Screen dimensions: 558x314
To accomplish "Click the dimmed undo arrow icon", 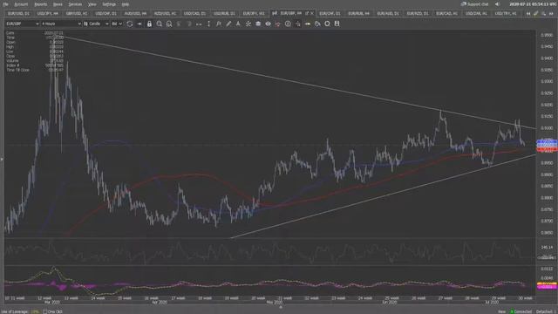I will click(x=179, y=24).
